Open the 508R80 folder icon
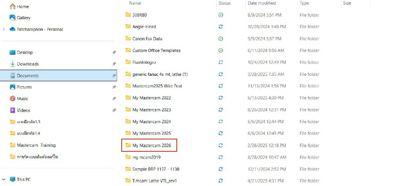Screen dimensions: 409x186 tap(128, 15)
